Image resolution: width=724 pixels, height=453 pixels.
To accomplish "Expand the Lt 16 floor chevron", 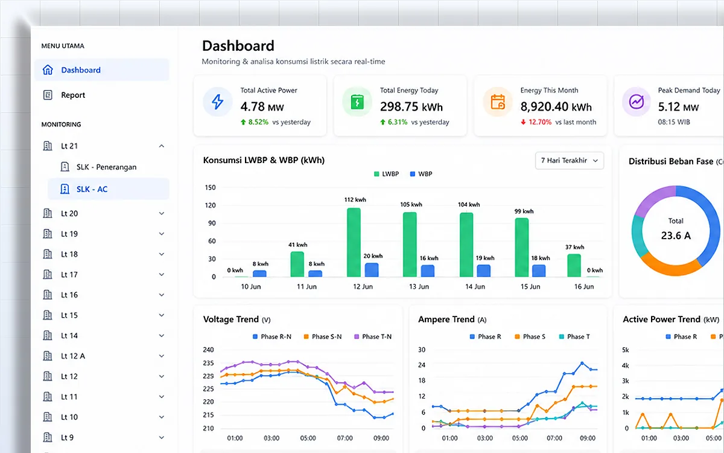I will click(x=161, y=295).
